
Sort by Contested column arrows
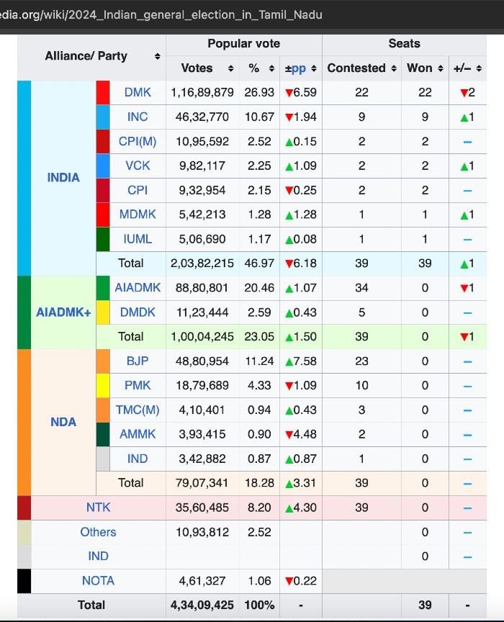click(394, 68)
